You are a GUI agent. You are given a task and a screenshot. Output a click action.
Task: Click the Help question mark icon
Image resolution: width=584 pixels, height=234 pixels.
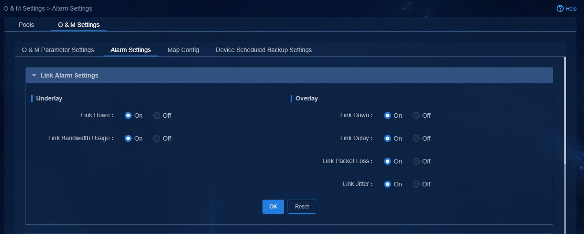coord(560,8)
